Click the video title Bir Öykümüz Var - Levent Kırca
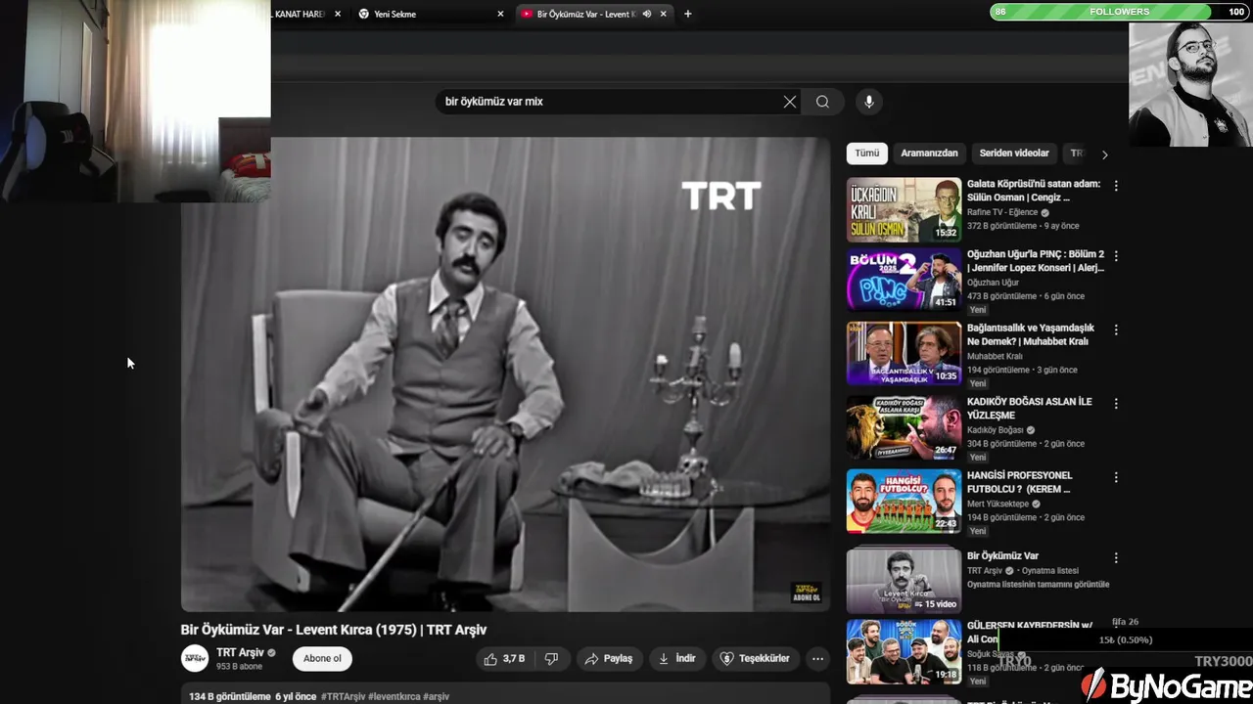Image resolution: width=1253 pixels, height=704 pixels. point(333,630)
